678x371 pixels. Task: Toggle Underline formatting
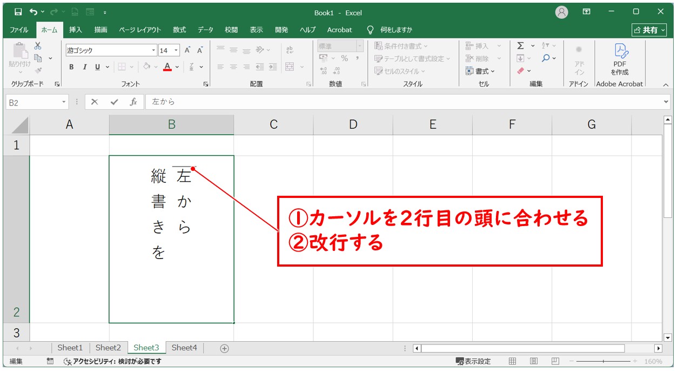coord(97,67)
